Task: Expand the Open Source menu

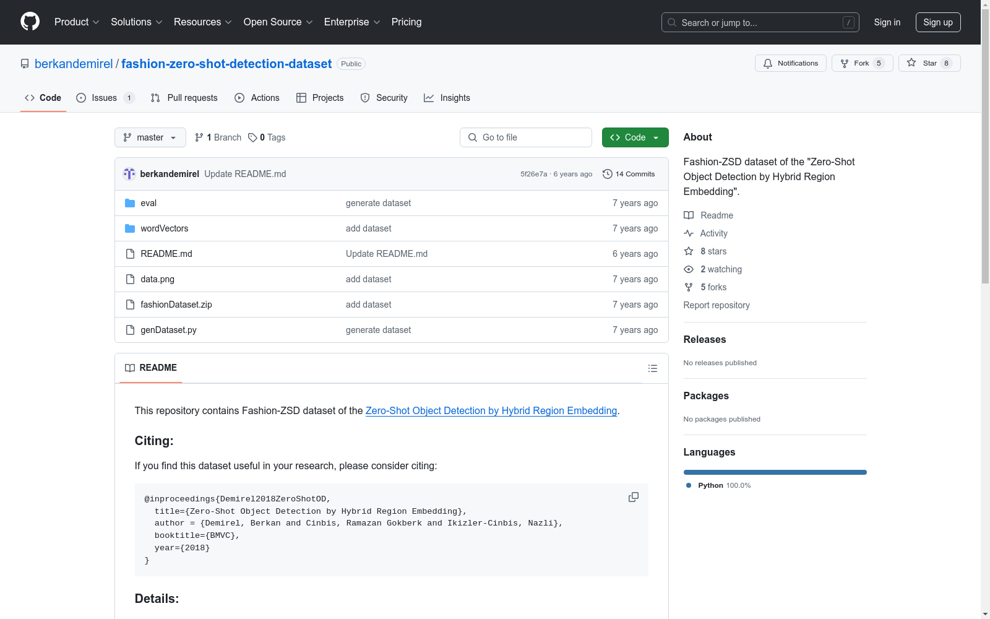Action: pyautogui.click(x=278, y=22)
